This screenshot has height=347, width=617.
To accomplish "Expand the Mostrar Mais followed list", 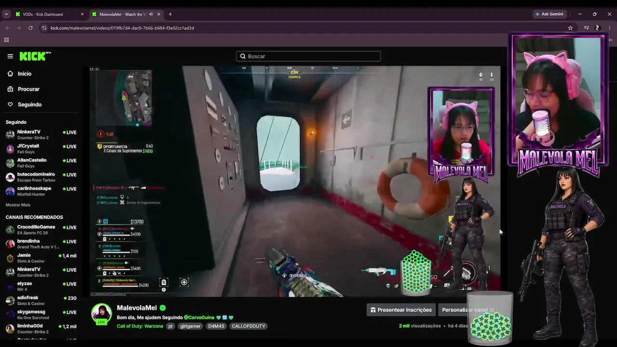I will coord(18,205).
